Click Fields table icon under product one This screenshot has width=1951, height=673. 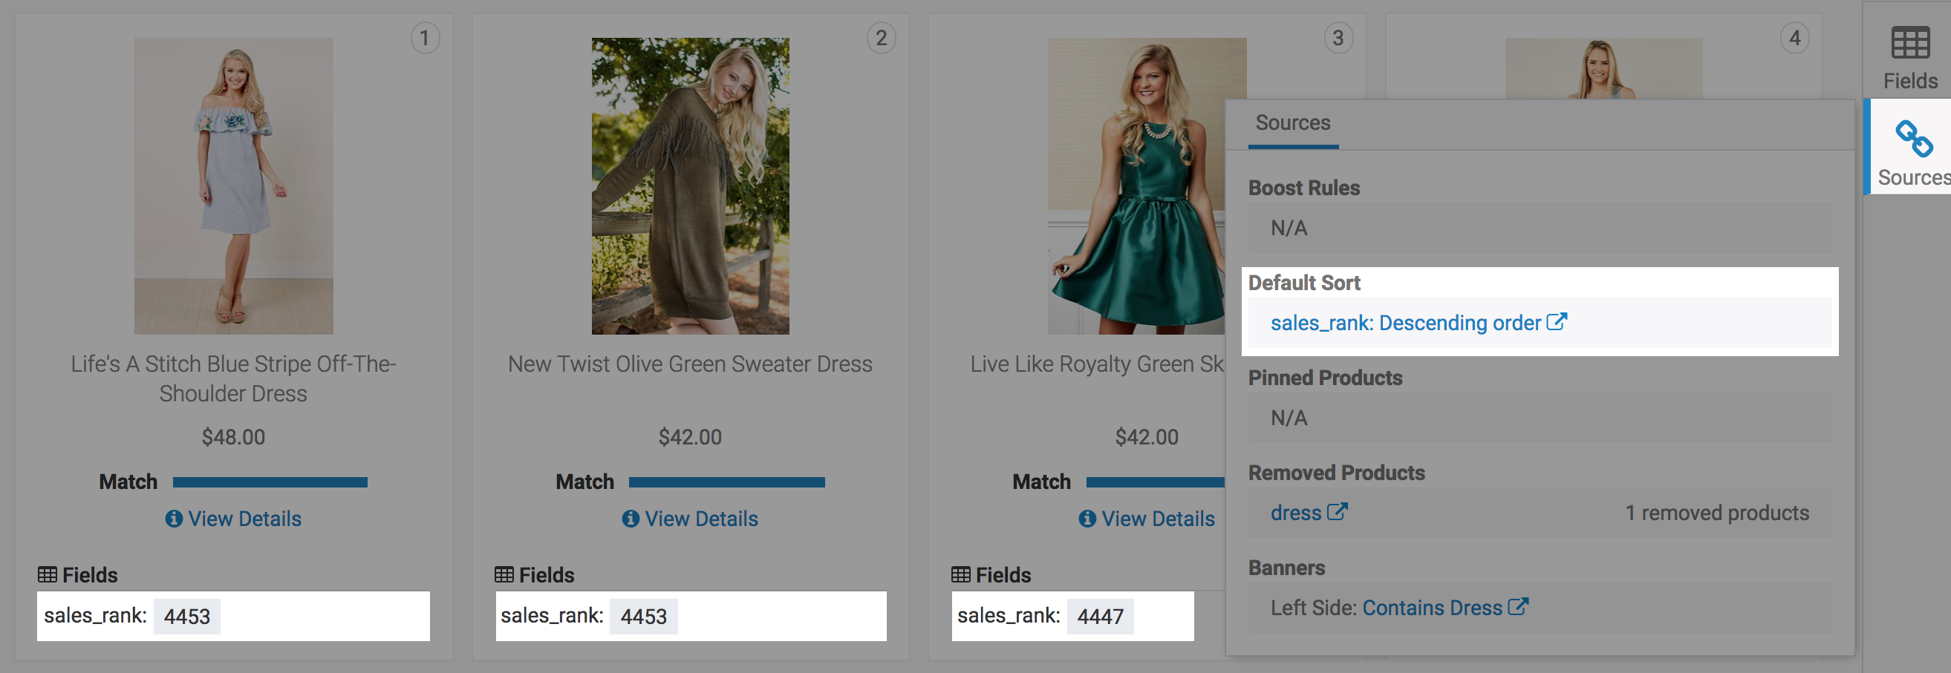click(47, 574)
